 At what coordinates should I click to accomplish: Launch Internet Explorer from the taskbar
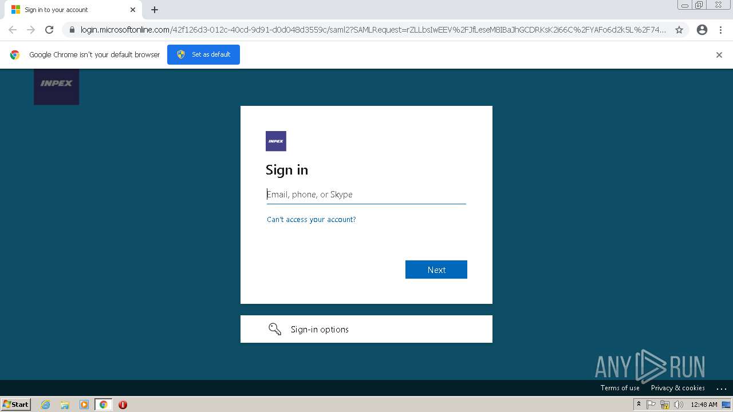pos(45,405)
